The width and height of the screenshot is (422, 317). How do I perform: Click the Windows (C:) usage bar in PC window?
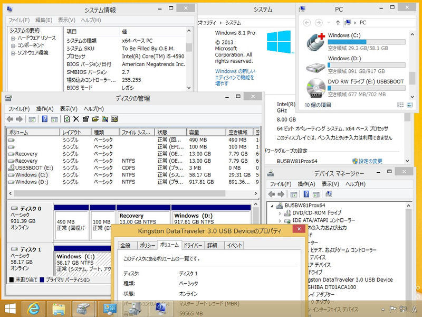pyautogui.click(x=367, y=42)
